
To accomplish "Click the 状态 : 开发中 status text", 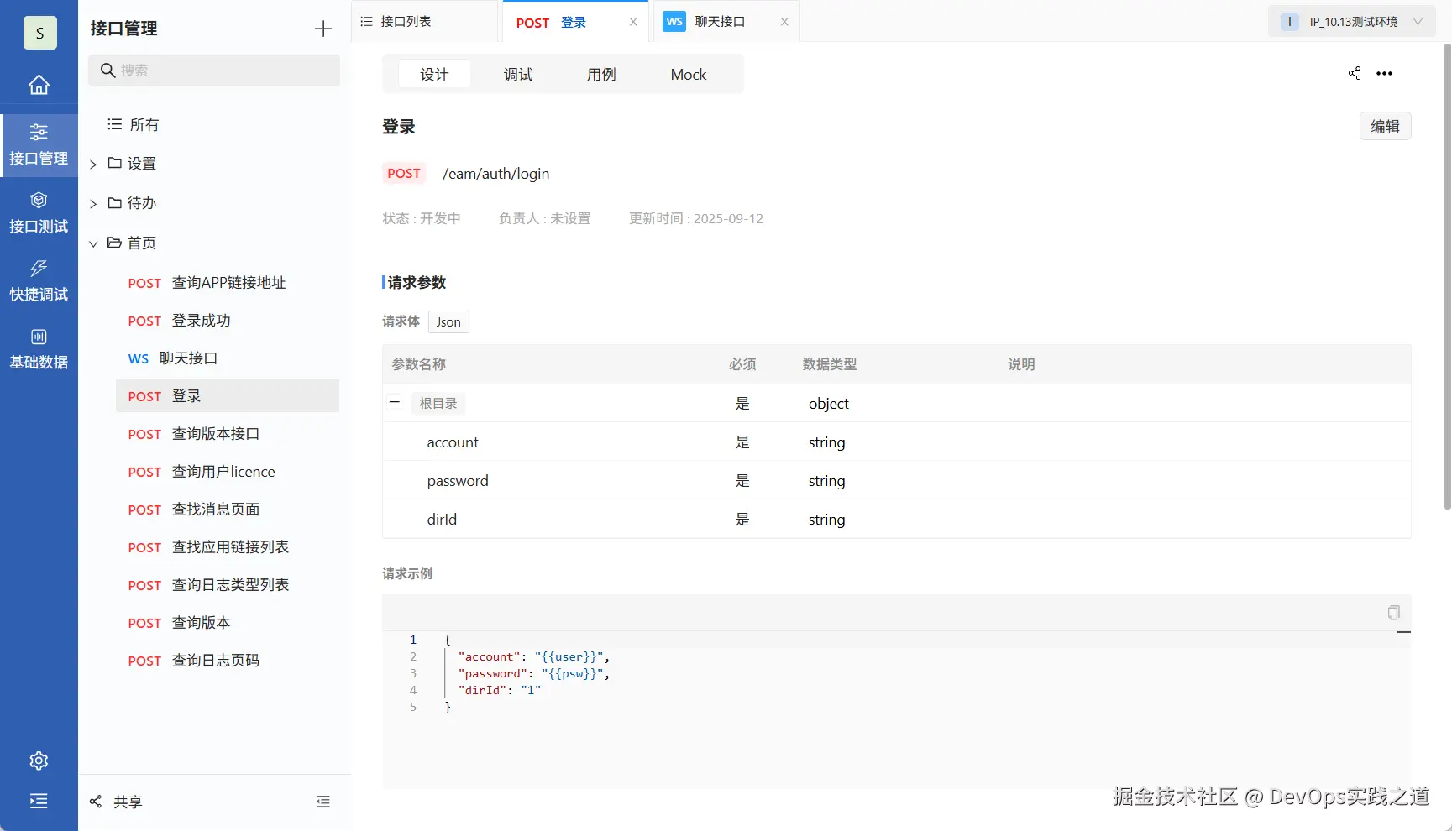I will click(x=422, y=218).
